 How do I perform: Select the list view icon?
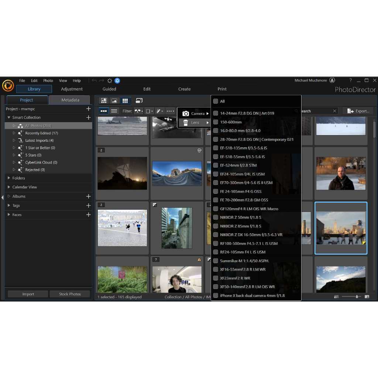pos(114,111)
